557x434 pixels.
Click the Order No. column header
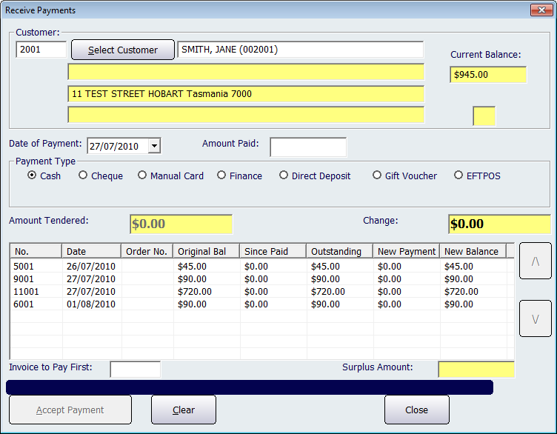coord(147,251)
